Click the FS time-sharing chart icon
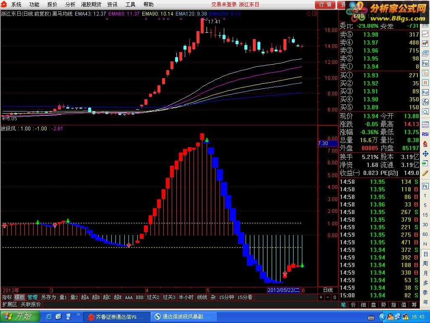Viewport: 430px width, 323px height. point(425,186)
